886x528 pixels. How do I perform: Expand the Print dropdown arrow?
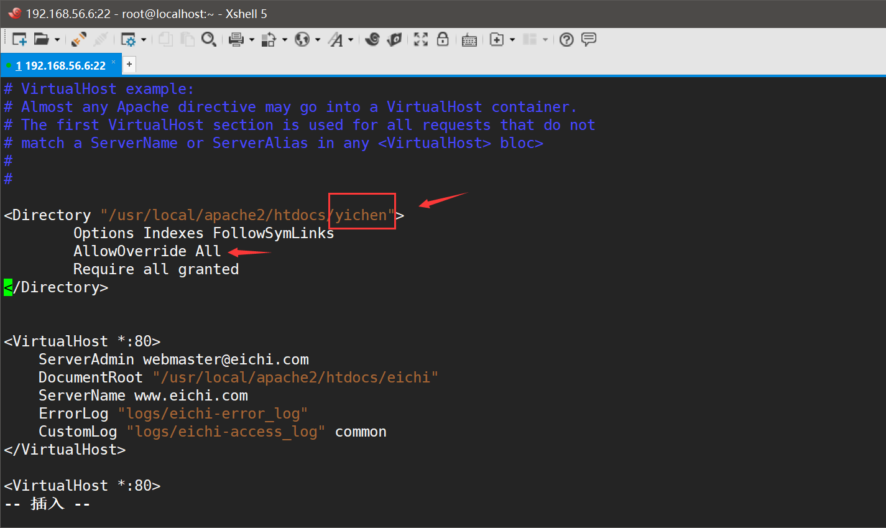click(252, 40)
